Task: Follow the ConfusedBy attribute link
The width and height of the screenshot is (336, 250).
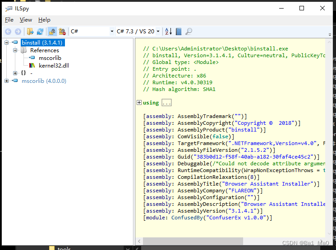Action: point(187,218)
